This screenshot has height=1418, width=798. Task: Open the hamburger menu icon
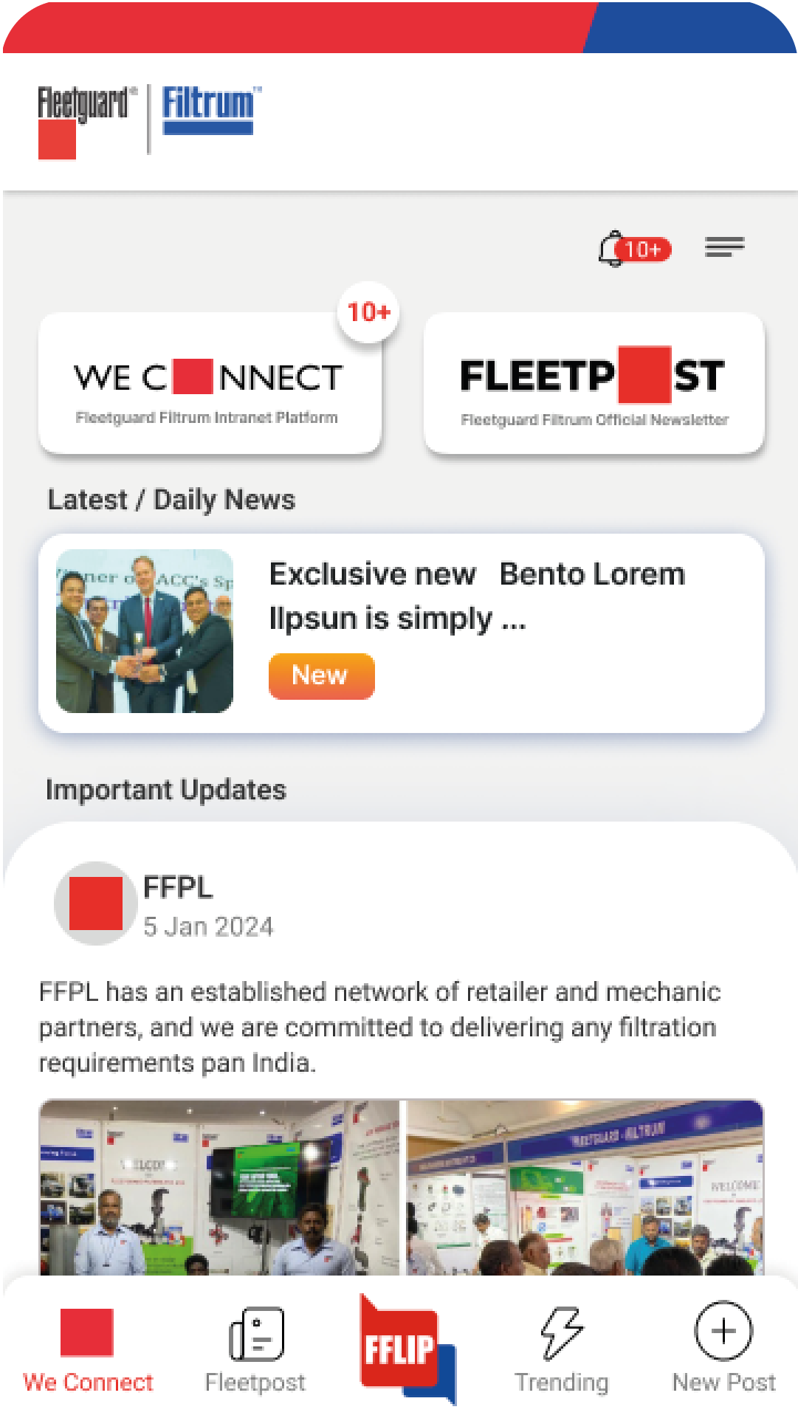click(724, 247)
